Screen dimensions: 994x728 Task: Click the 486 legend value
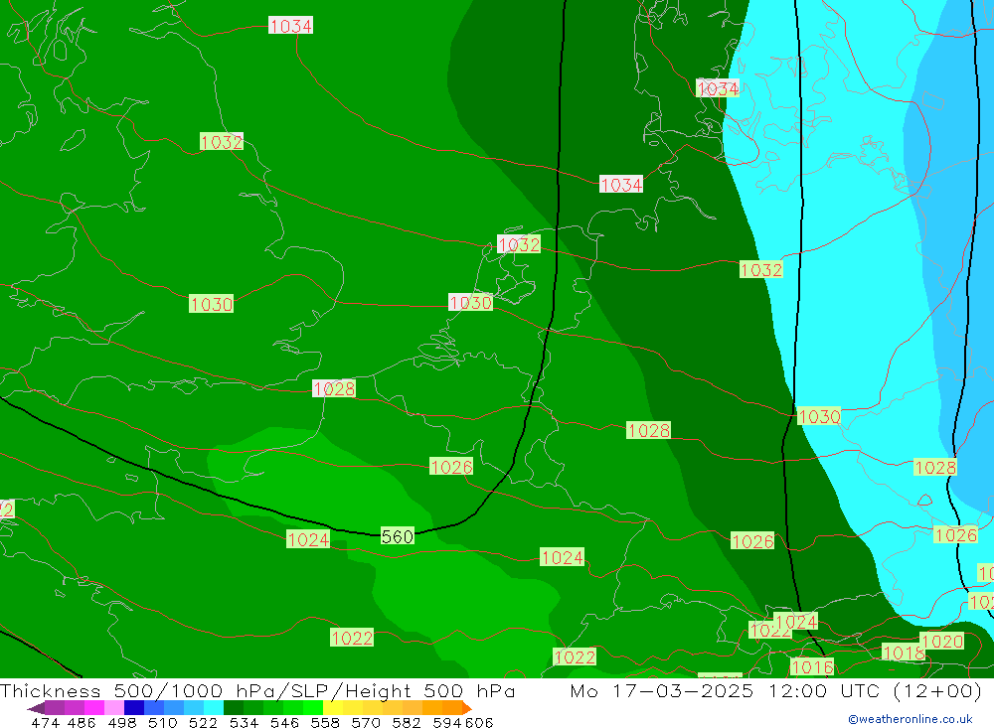point(82,722)
